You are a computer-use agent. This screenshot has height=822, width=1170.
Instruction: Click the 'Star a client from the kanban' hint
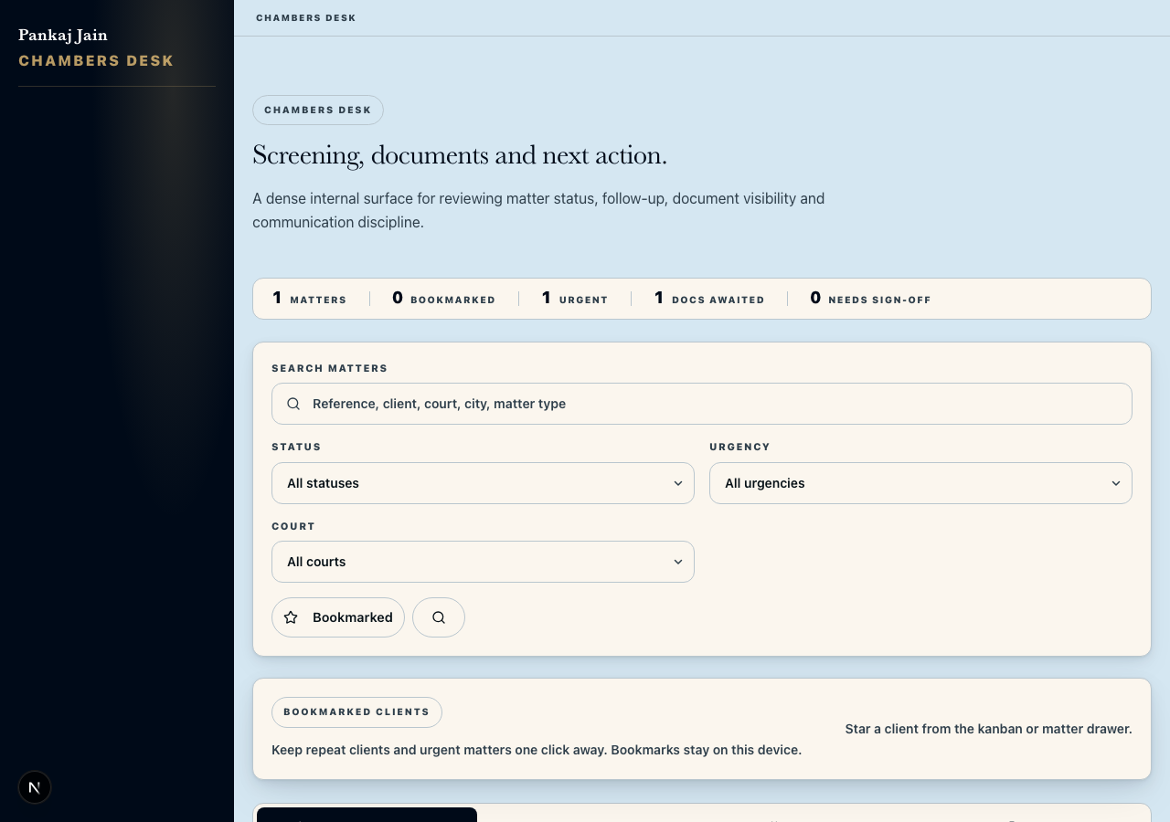pos(988,729)
